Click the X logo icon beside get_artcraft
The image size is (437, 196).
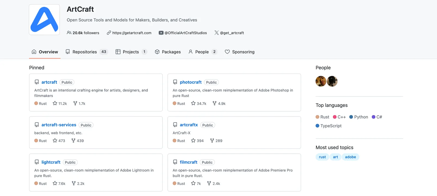pos(217,33)
